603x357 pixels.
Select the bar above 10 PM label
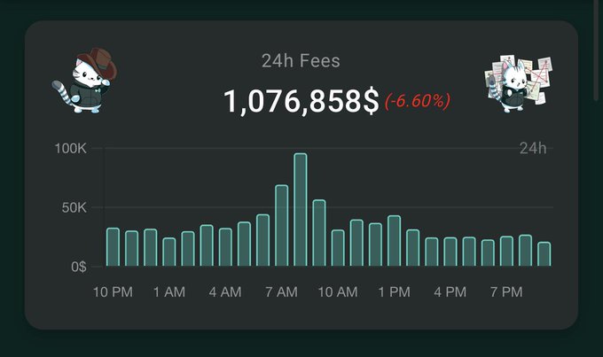tap(114, 247)
